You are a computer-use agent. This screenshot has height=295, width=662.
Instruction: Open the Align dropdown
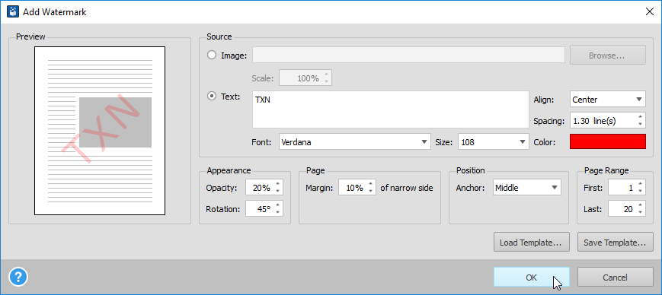(608, 100)
